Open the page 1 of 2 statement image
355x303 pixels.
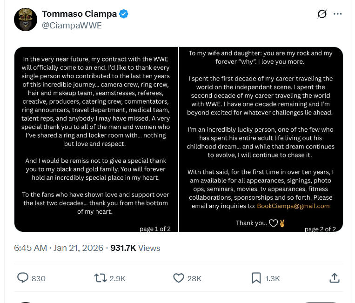click(x=96, y=139)
